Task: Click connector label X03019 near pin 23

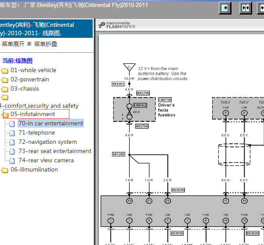Action: point(178,190)
